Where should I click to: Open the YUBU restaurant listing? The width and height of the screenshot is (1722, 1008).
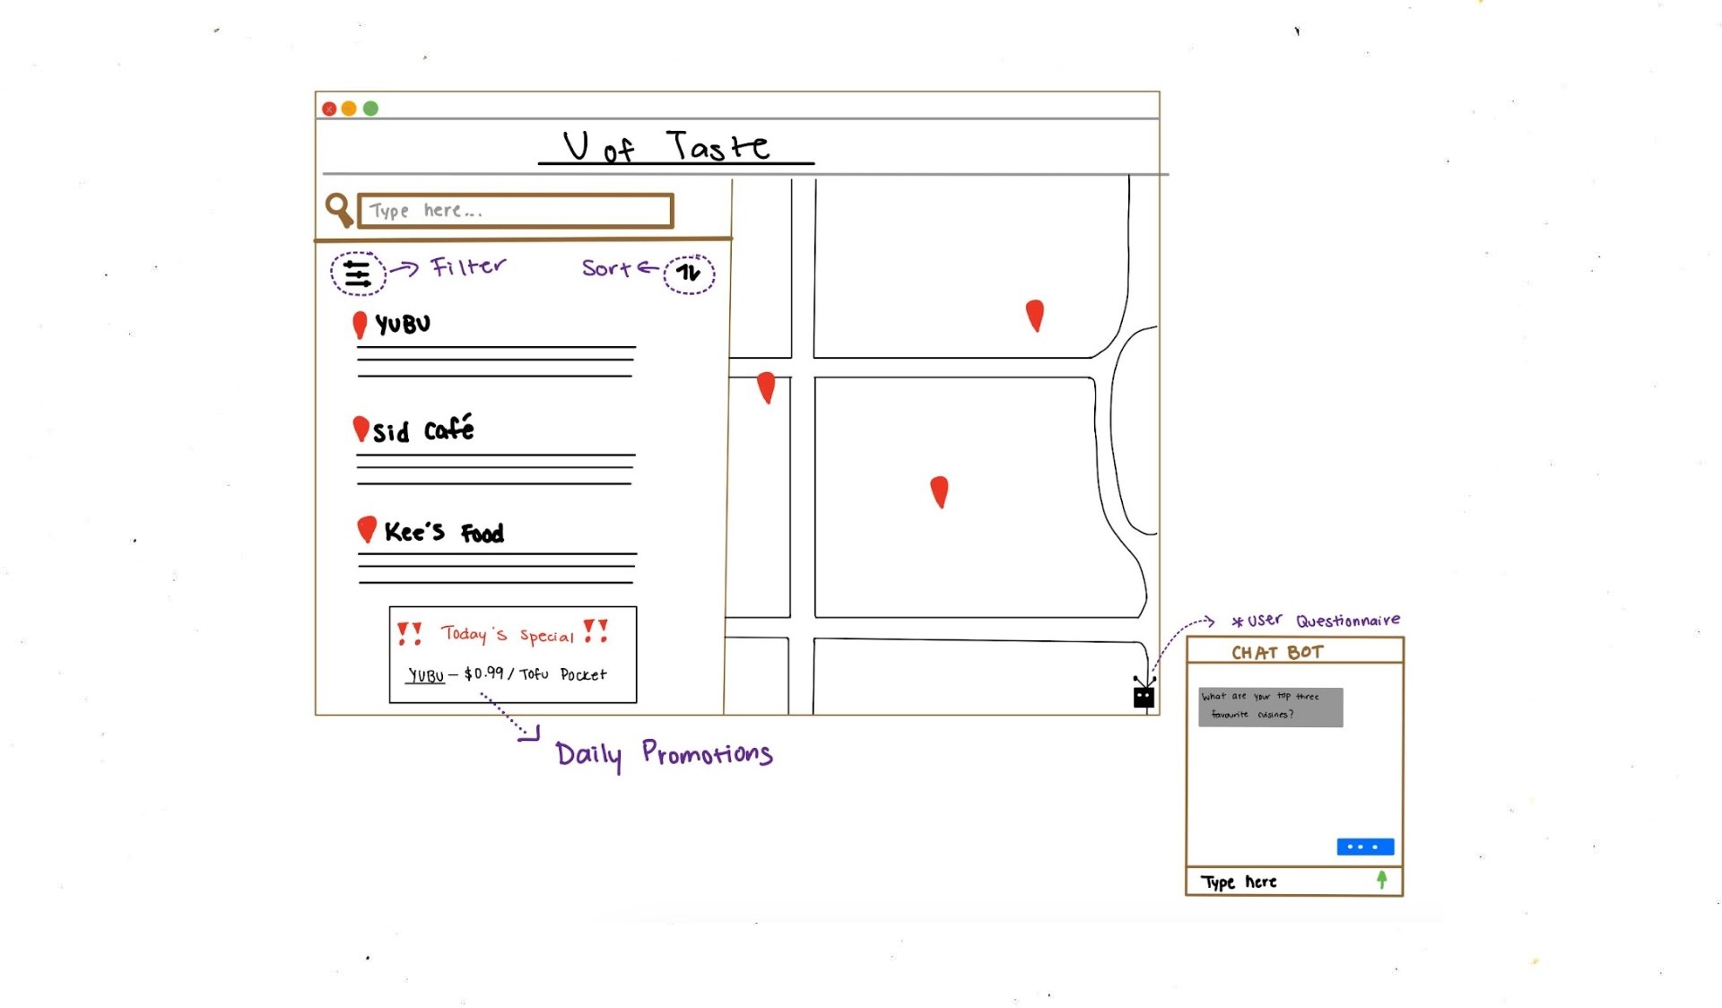403,325
